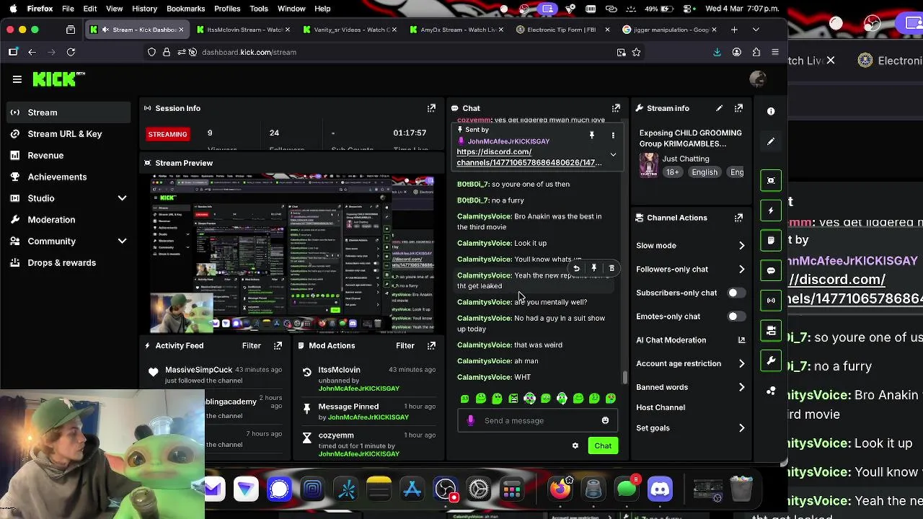Click the STREAMING status badge
The width and height of the screenshot is (923, 519).
pos(167,134)
